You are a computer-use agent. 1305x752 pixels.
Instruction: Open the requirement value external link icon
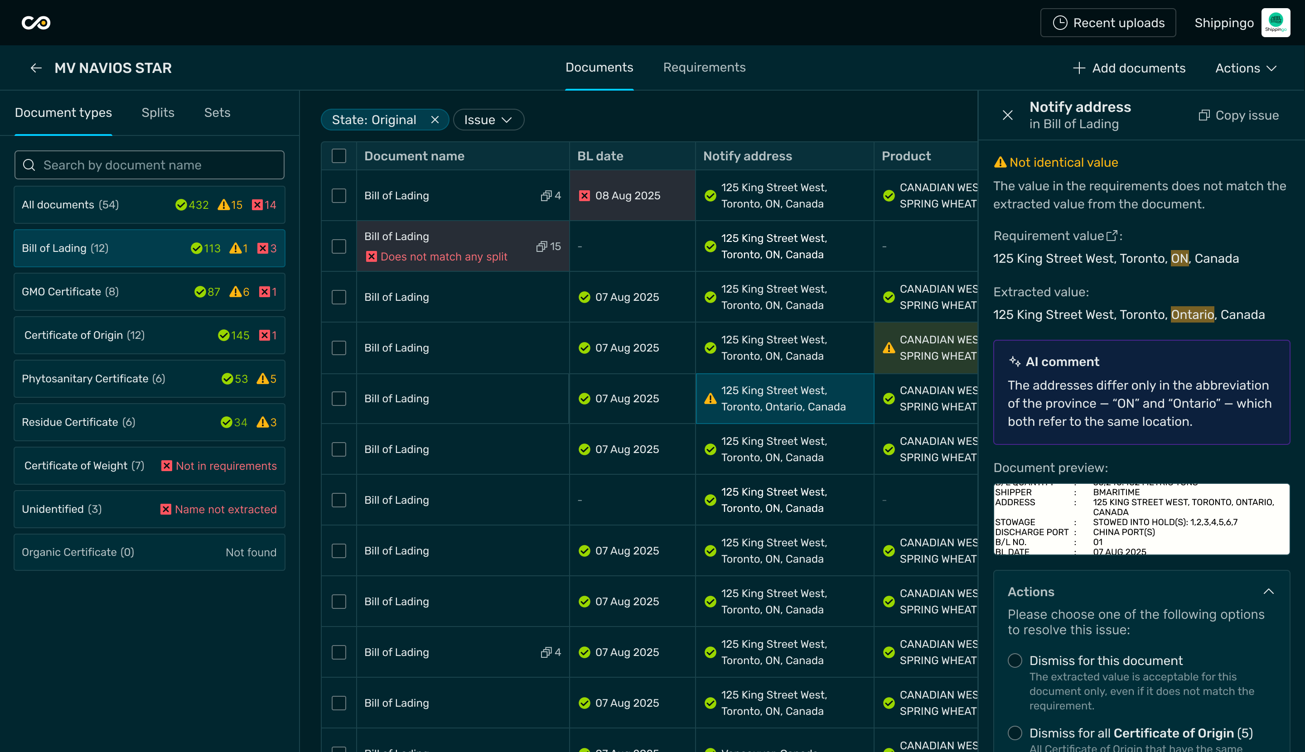(1112, 236)
